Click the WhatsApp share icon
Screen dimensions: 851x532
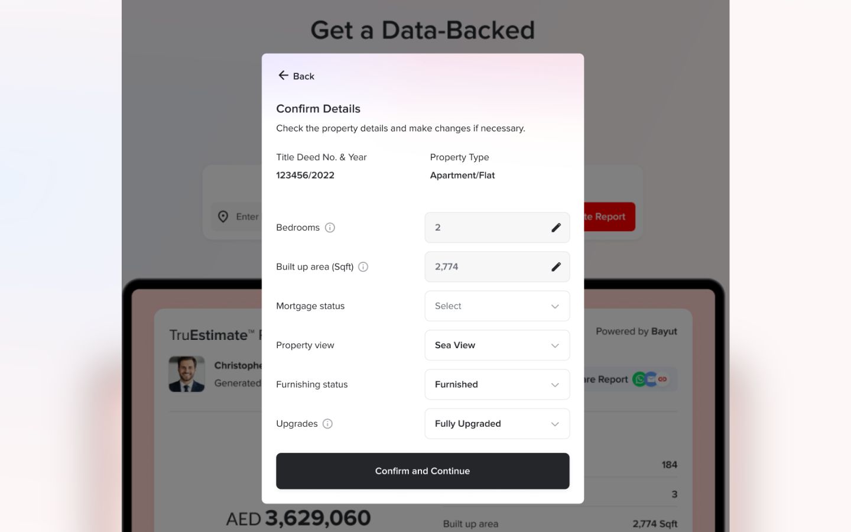[x=639, y=379]
